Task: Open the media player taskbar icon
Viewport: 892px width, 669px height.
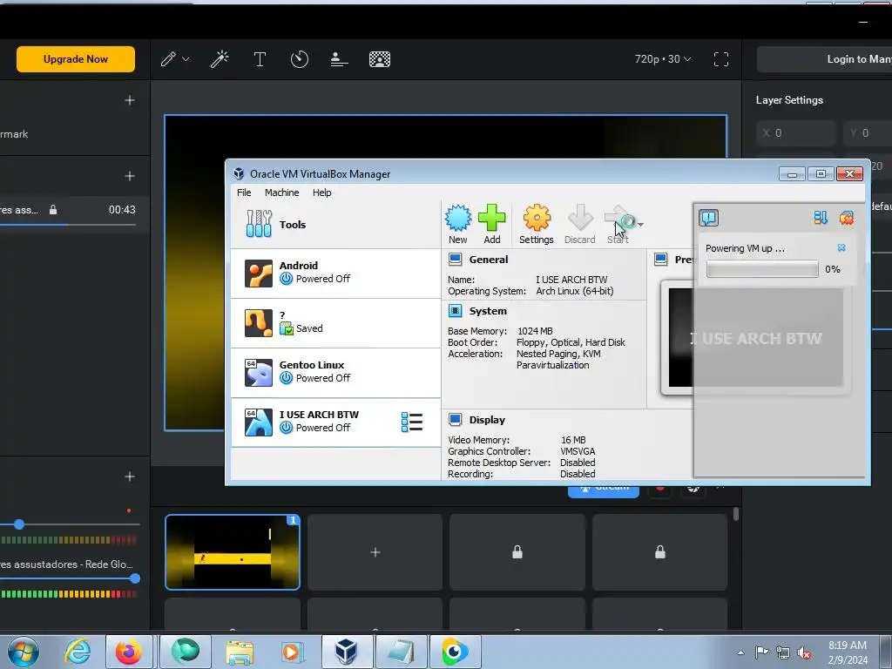Action: coord(293,652)
